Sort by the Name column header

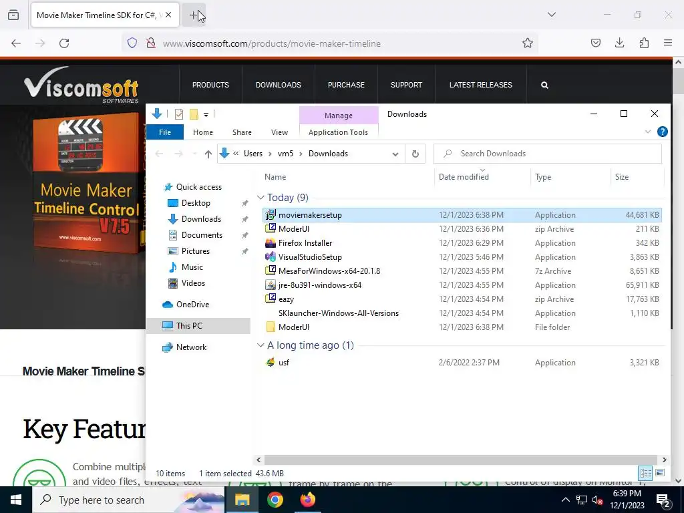point(275,177)
